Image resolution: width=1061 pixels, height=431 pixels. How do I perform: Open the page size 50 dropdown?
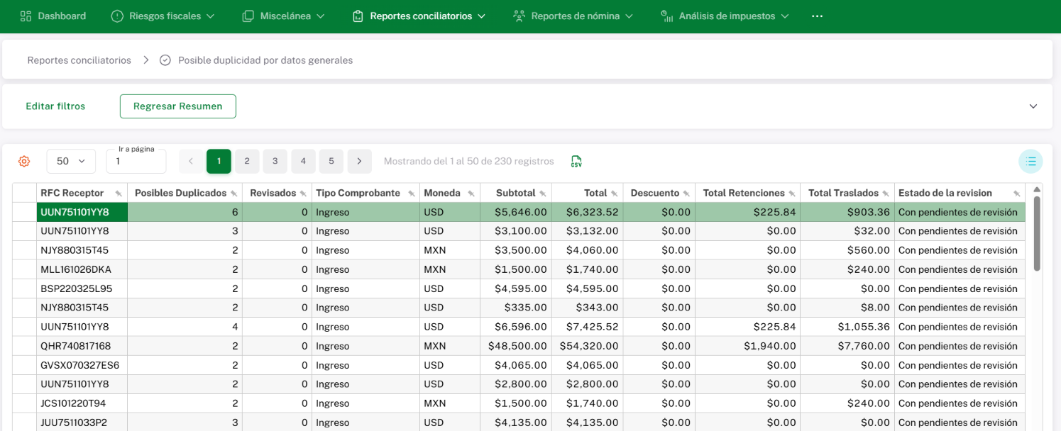pos(71,162)
